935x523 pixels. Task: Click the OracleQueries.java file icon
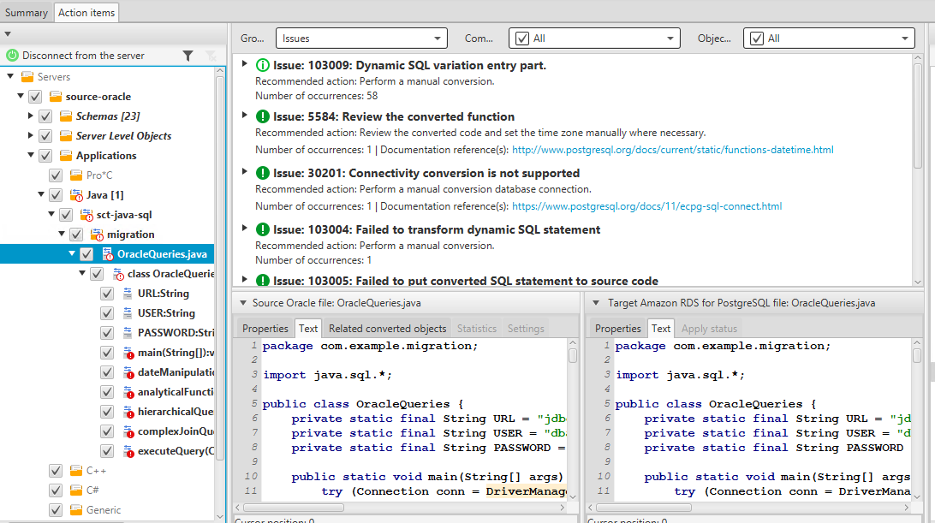[107, 254]
